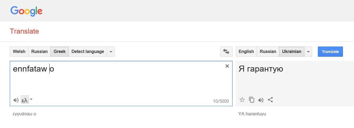Listen to the Ukrainian translation
The height and width of the screenshot is (128, 354).
(x=260, y=100)
